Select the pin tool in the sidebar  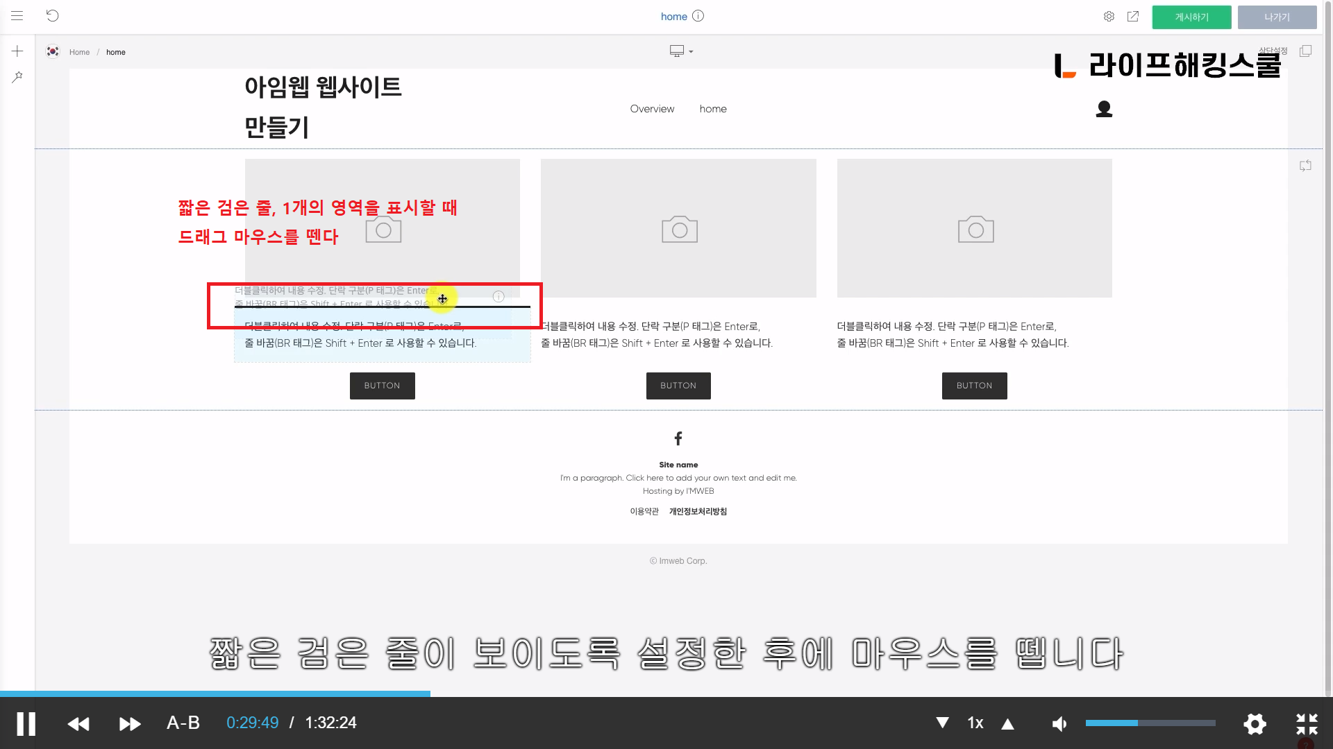coord(17,77)
